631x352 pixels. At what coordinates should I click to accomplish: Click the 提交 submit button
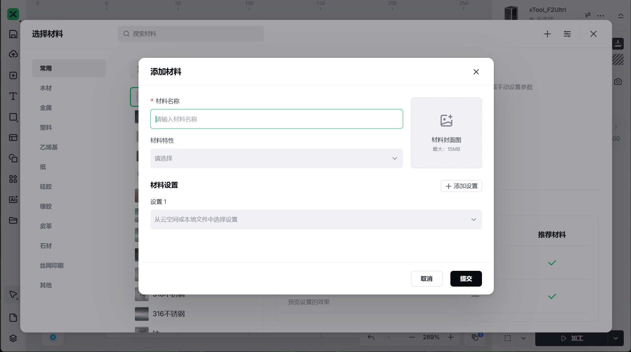[x=466, y=279]
